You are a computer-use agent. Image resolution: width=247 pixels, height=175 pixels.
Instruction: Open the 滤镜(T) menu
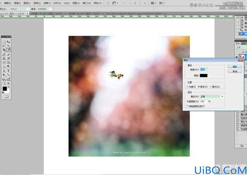tap(47, 3)
